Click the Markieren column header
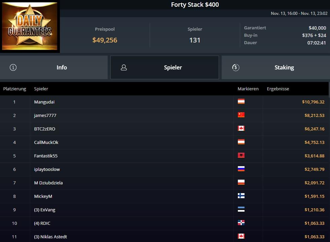Image resolution: width=330 pixels, height=242 pixels. pos(248,89)
